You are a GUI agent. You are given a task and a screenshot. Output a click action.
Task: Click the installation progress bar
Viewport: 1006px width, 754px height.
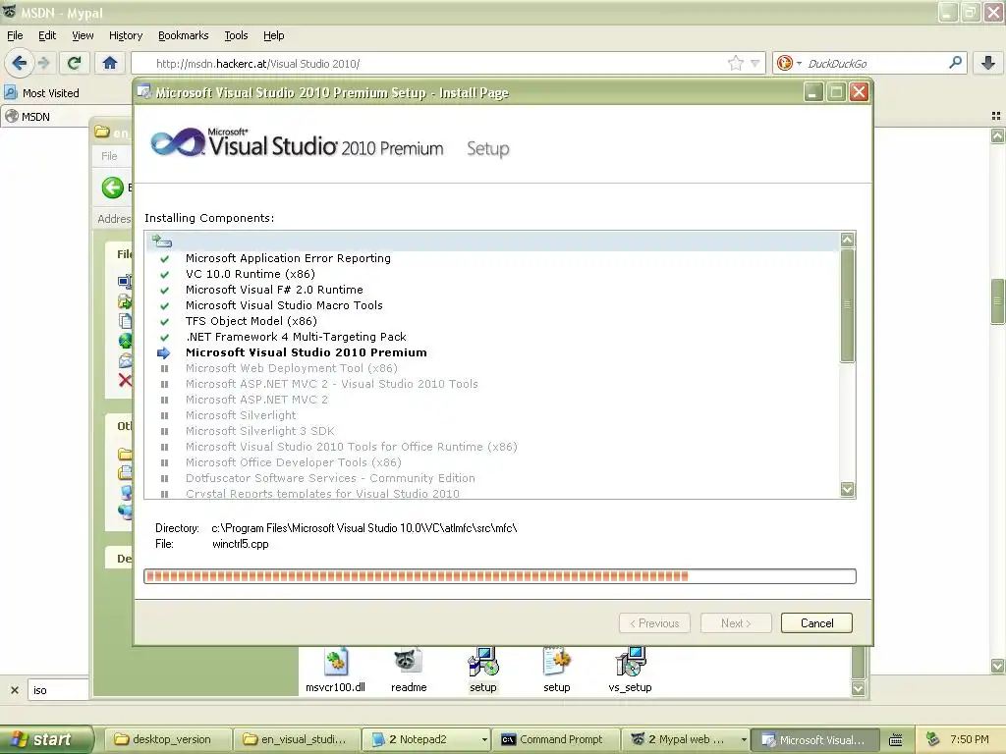point(500,575)
